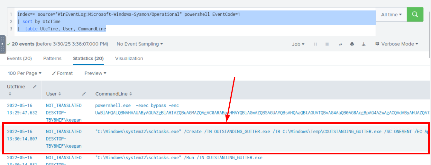The height and width of the screenshot is (165, 431).
Task: Open the Format options
Action: click(62, 73)
